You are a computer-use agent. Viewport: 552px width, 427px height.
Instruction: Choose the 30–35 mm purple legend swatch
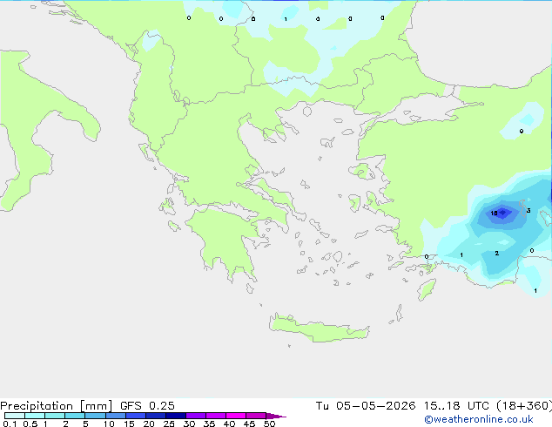click(195, 416)
